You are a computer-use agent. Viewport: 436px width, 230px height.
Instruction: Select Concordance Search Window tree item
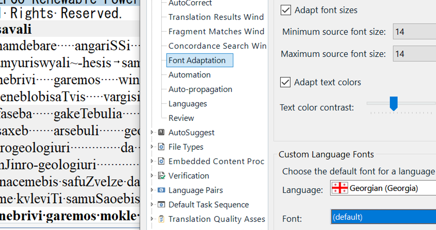tap(217, 46)
